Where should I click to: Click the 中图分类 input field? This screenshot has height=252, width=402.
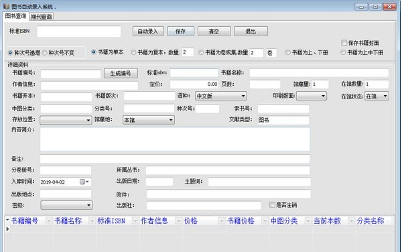[x=66, y=109]
